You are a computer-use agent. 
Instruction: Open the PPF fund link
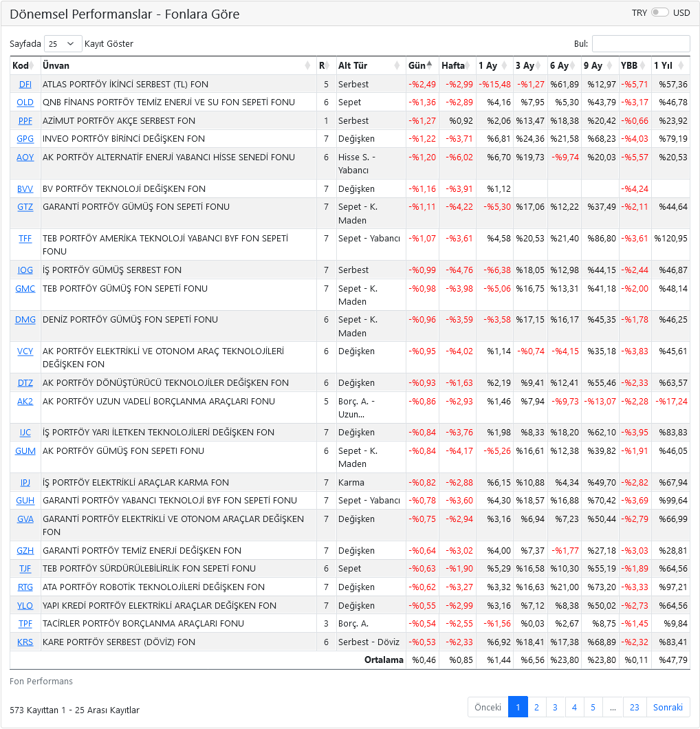click(25, 121)
